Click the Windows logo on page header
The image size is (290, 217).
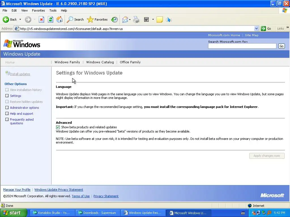(22, 44)
